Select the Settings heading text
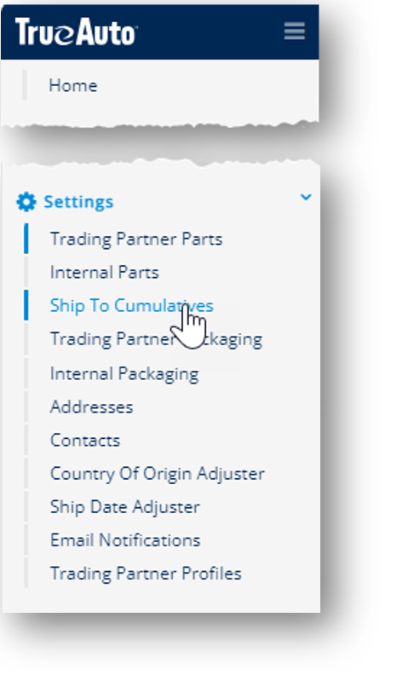This screenshot has width=397, height=675. pos(78,202)
